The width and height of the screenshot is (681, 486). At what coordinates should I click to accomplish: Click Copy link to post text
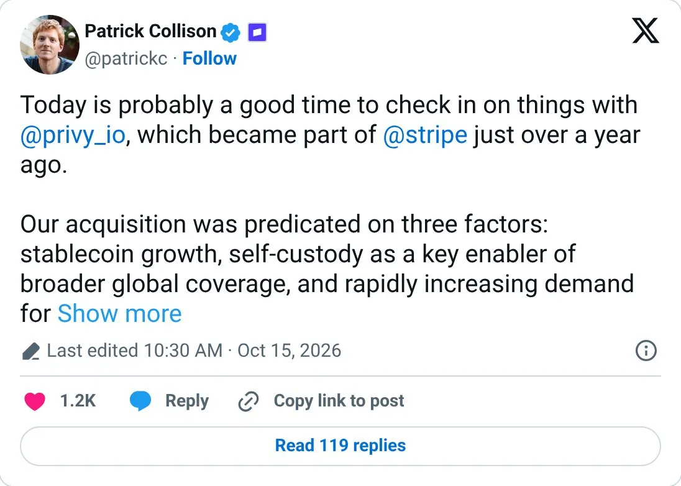(339, 401)
